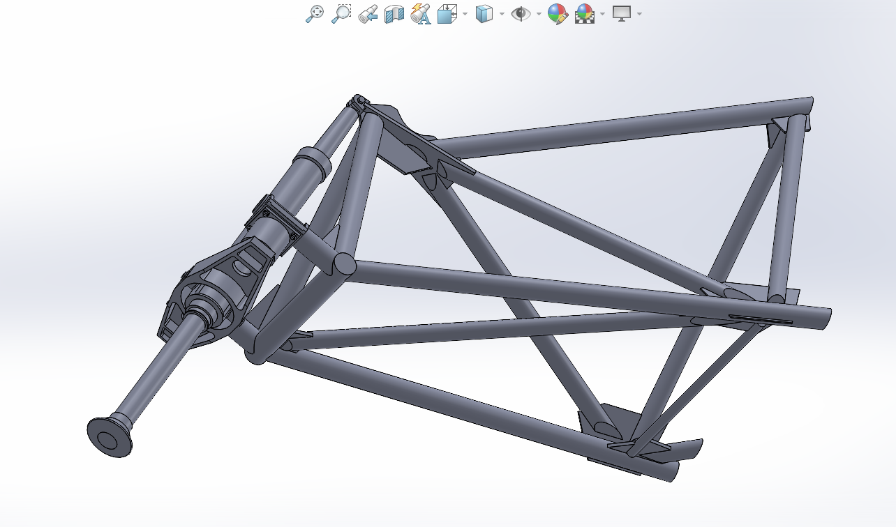Expand the View Settings dropdown arrow
This screenshot has width=896, height=527.
(639, 14)
